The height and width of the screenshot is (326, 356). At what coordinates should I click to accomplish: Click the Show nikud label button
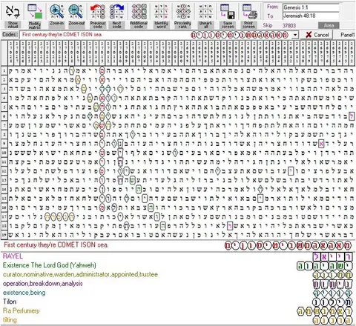pos(13,24)
